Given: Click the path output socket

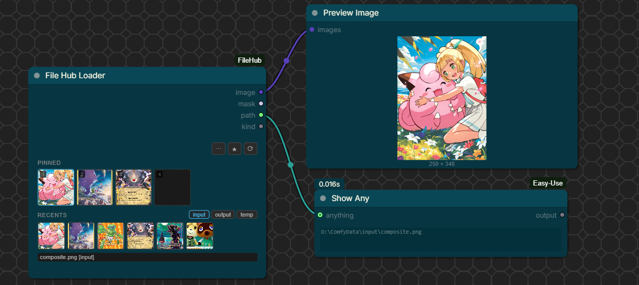Looking at the screenshot, I should coord(261,115).
